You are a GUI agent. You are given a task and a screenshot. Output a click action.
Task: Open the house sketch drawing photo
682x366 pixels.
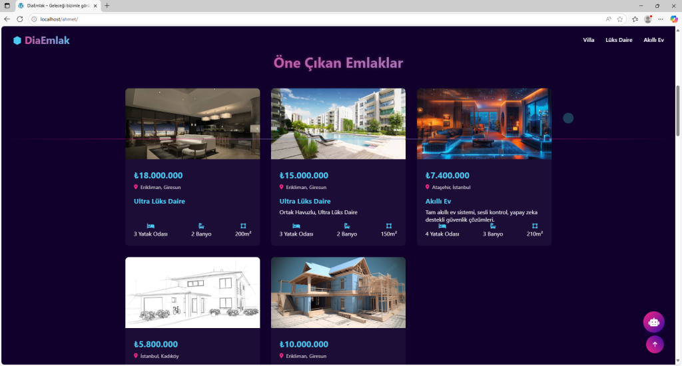tap(192, 293)
